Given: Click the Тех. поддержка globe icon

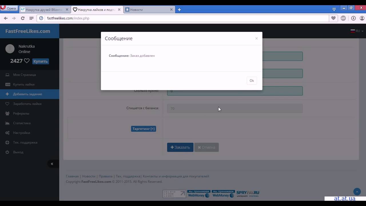Looking at the screenshot, I should click(x=7, y=142).
